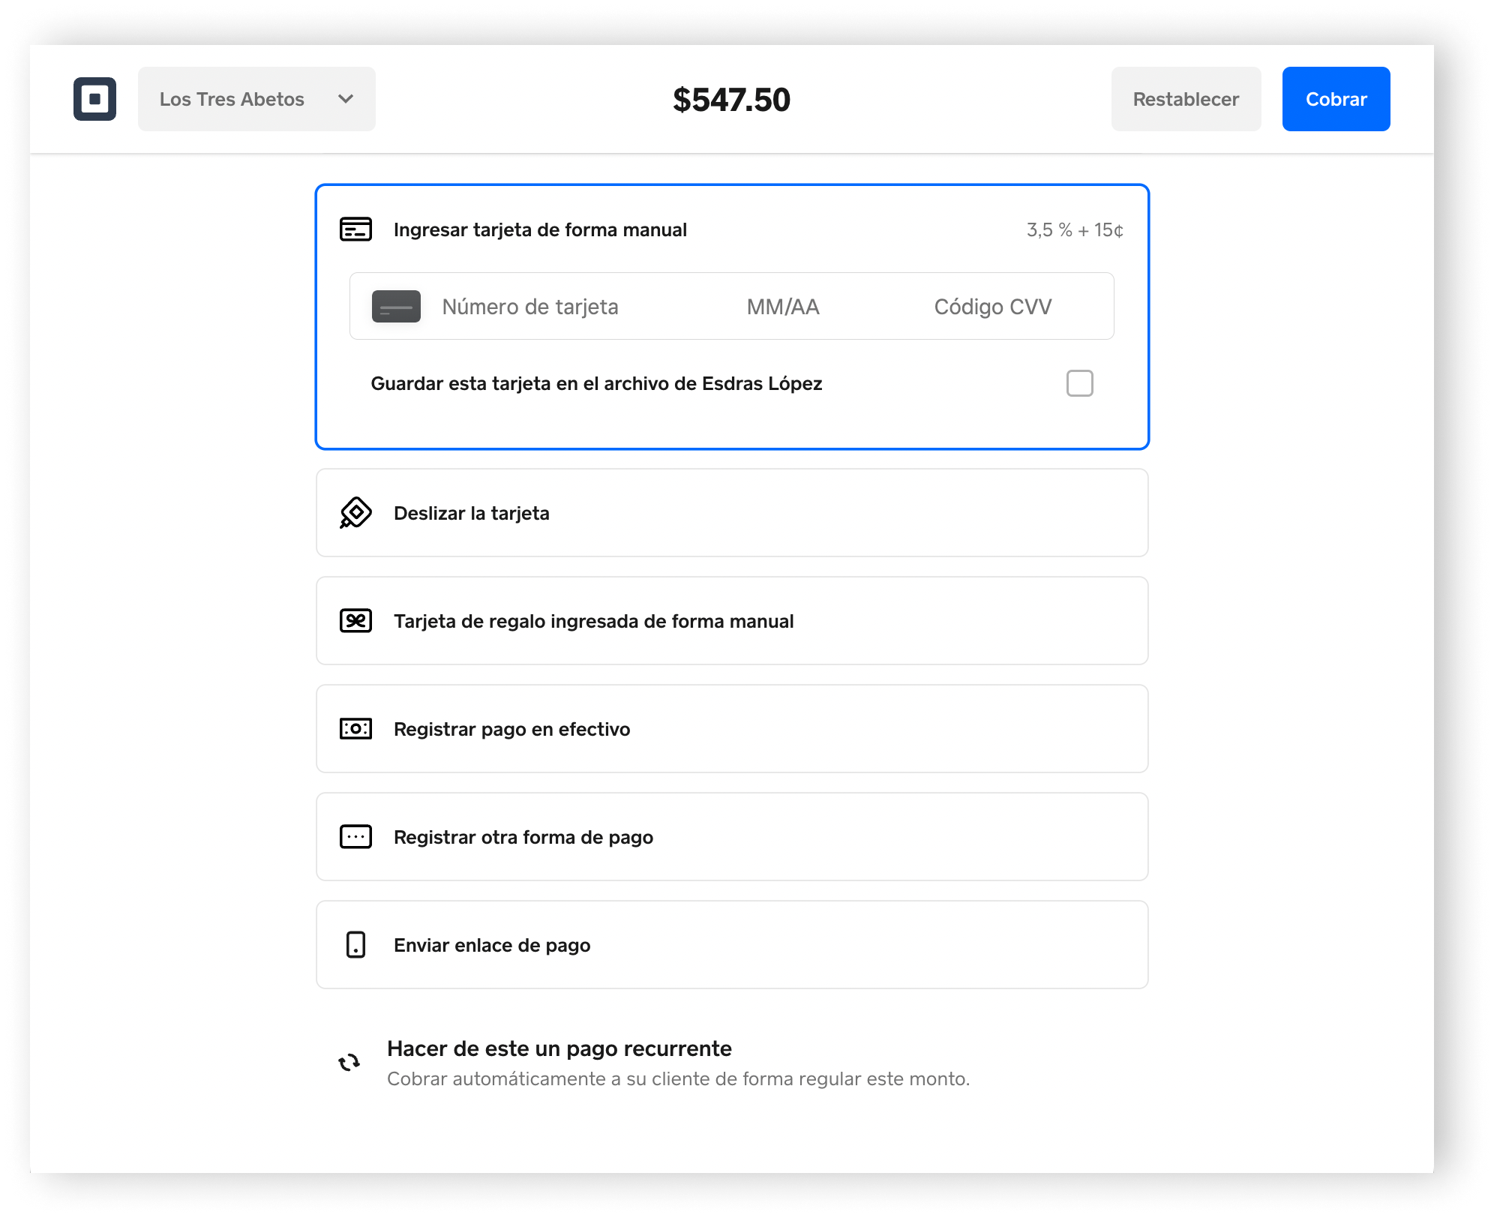Select Enviar enlace de pago option
The image size is (1494, 1218).
(731, 945)
